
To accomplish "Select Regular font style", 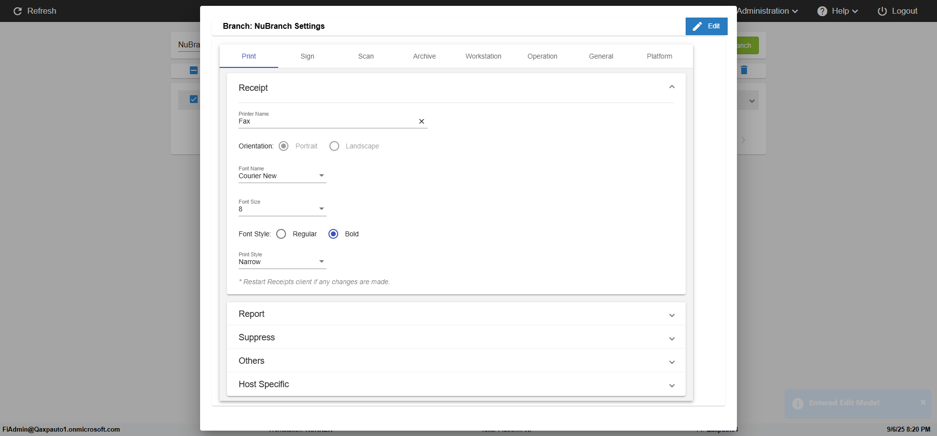I will (x=281, y=234).
